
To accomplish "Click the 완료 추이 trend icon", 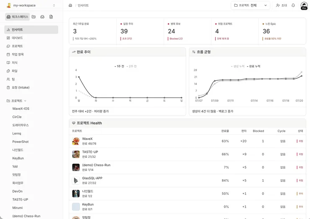I will point(74,52).
